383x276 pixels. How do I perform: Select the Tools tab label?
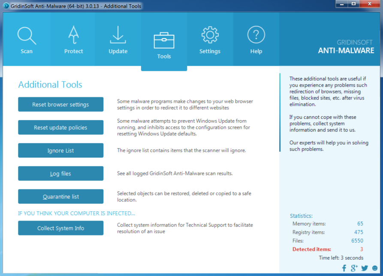click(x=164, y=57)
